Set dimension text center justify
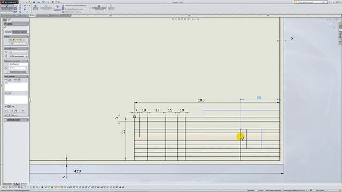 click(10, 107)
